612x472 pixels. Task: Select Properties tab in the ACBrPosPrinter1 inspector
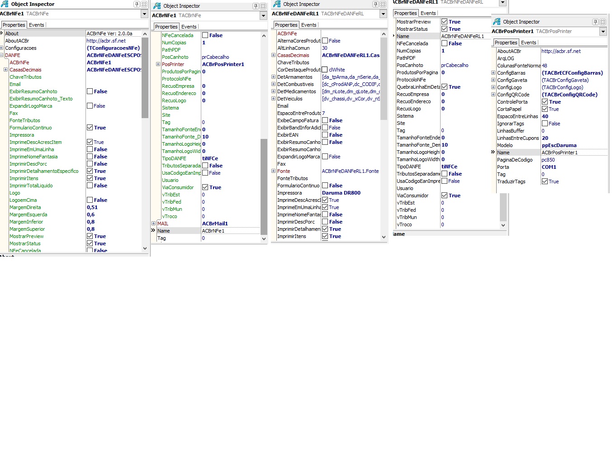click(x=506, y=43)
